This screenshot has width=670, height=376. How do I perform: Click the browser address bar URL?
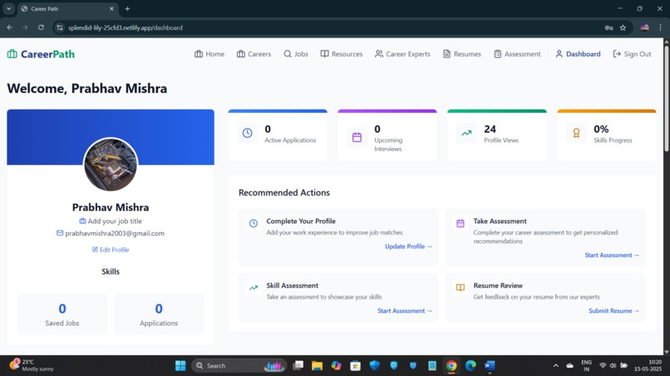[126, 27]
